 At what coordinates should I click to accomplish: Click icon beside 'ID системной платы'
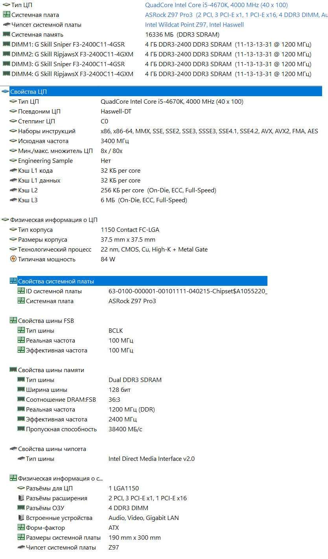coord(21,291)
